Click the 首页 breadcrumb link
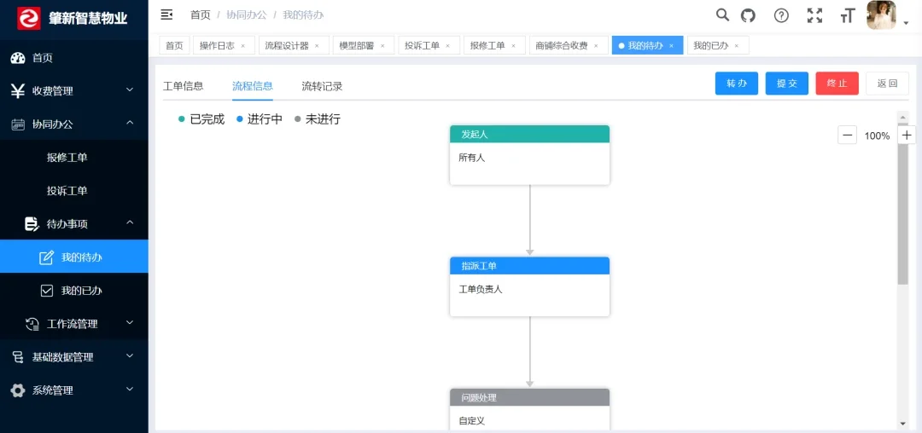The width and height of the screenshot is (922, 433). 201,15
